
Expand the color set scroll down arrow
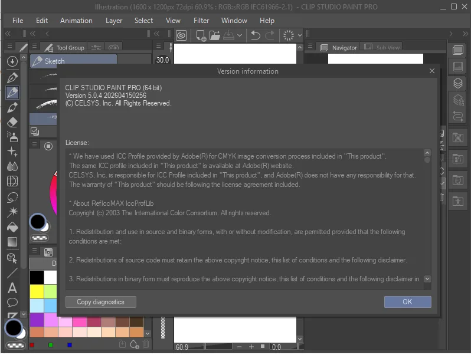148,334
